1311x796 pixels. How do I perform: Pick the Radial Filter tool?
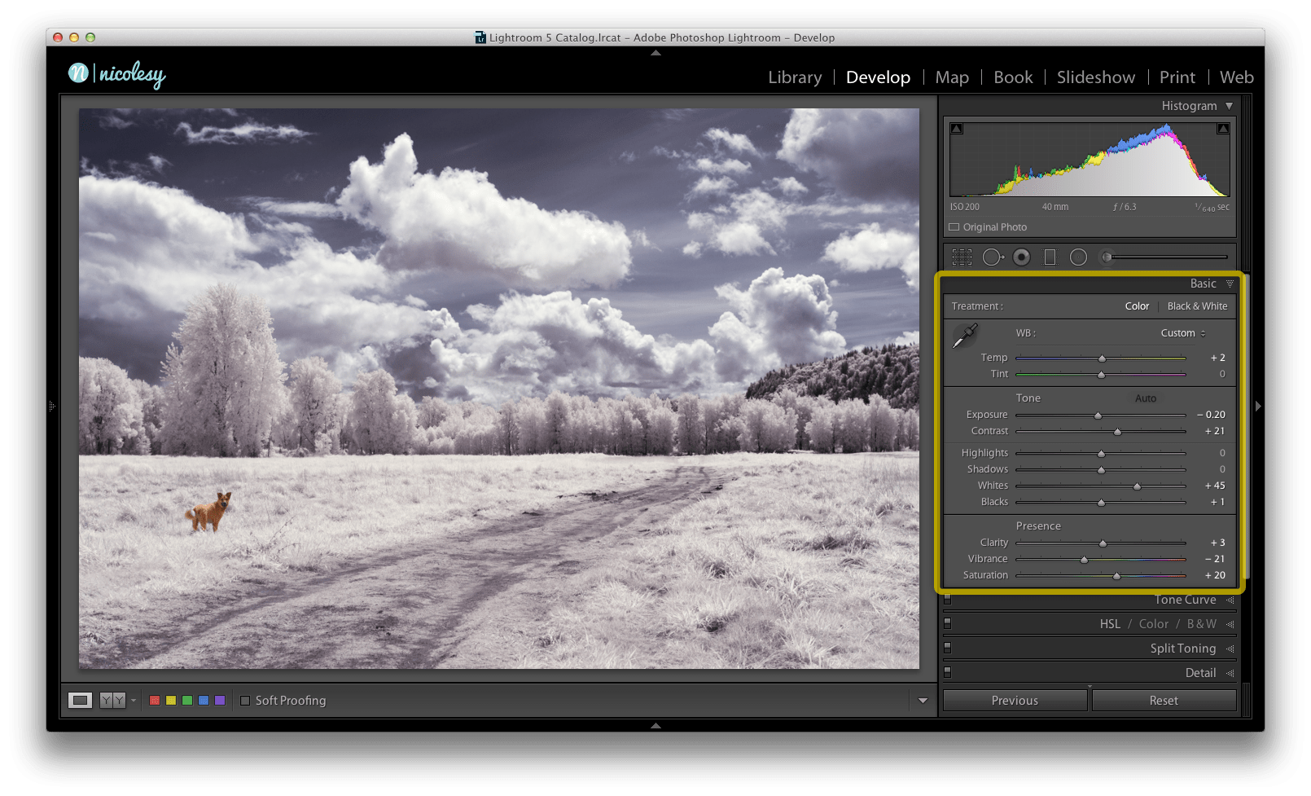1078,257
